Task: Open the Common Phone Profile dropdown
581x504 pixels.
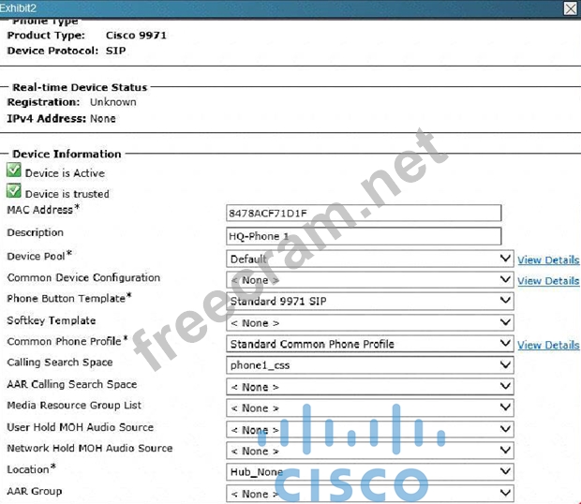Action: 369,344
